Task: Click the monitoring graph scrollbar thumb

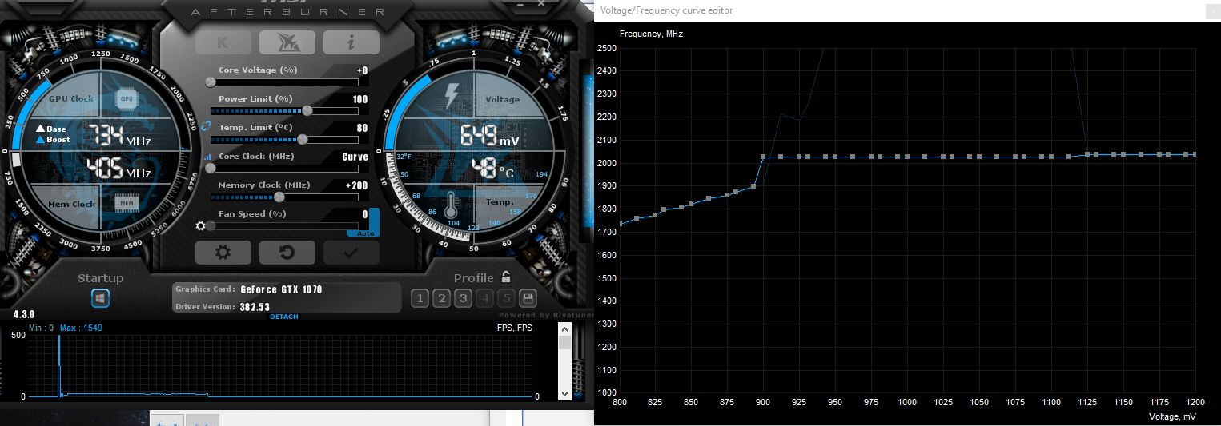Action: pyautogui.click(x=565, y=343)
